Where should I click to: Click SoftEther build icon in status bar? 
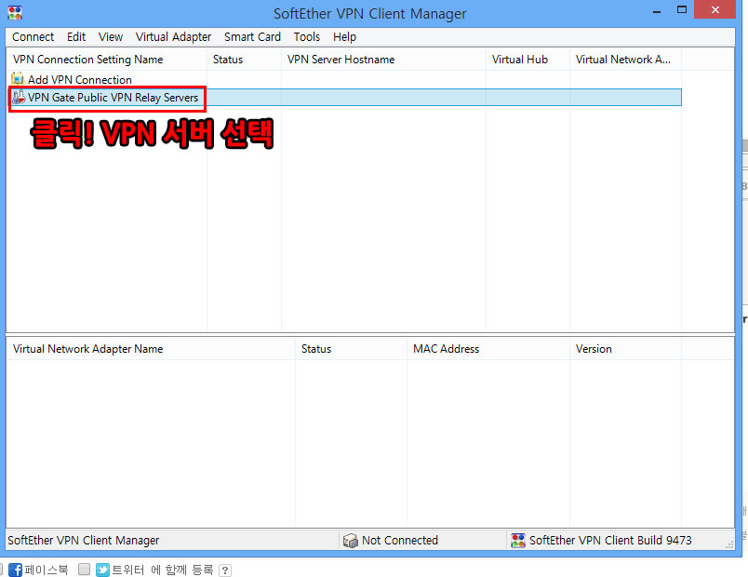click(518, 541)
